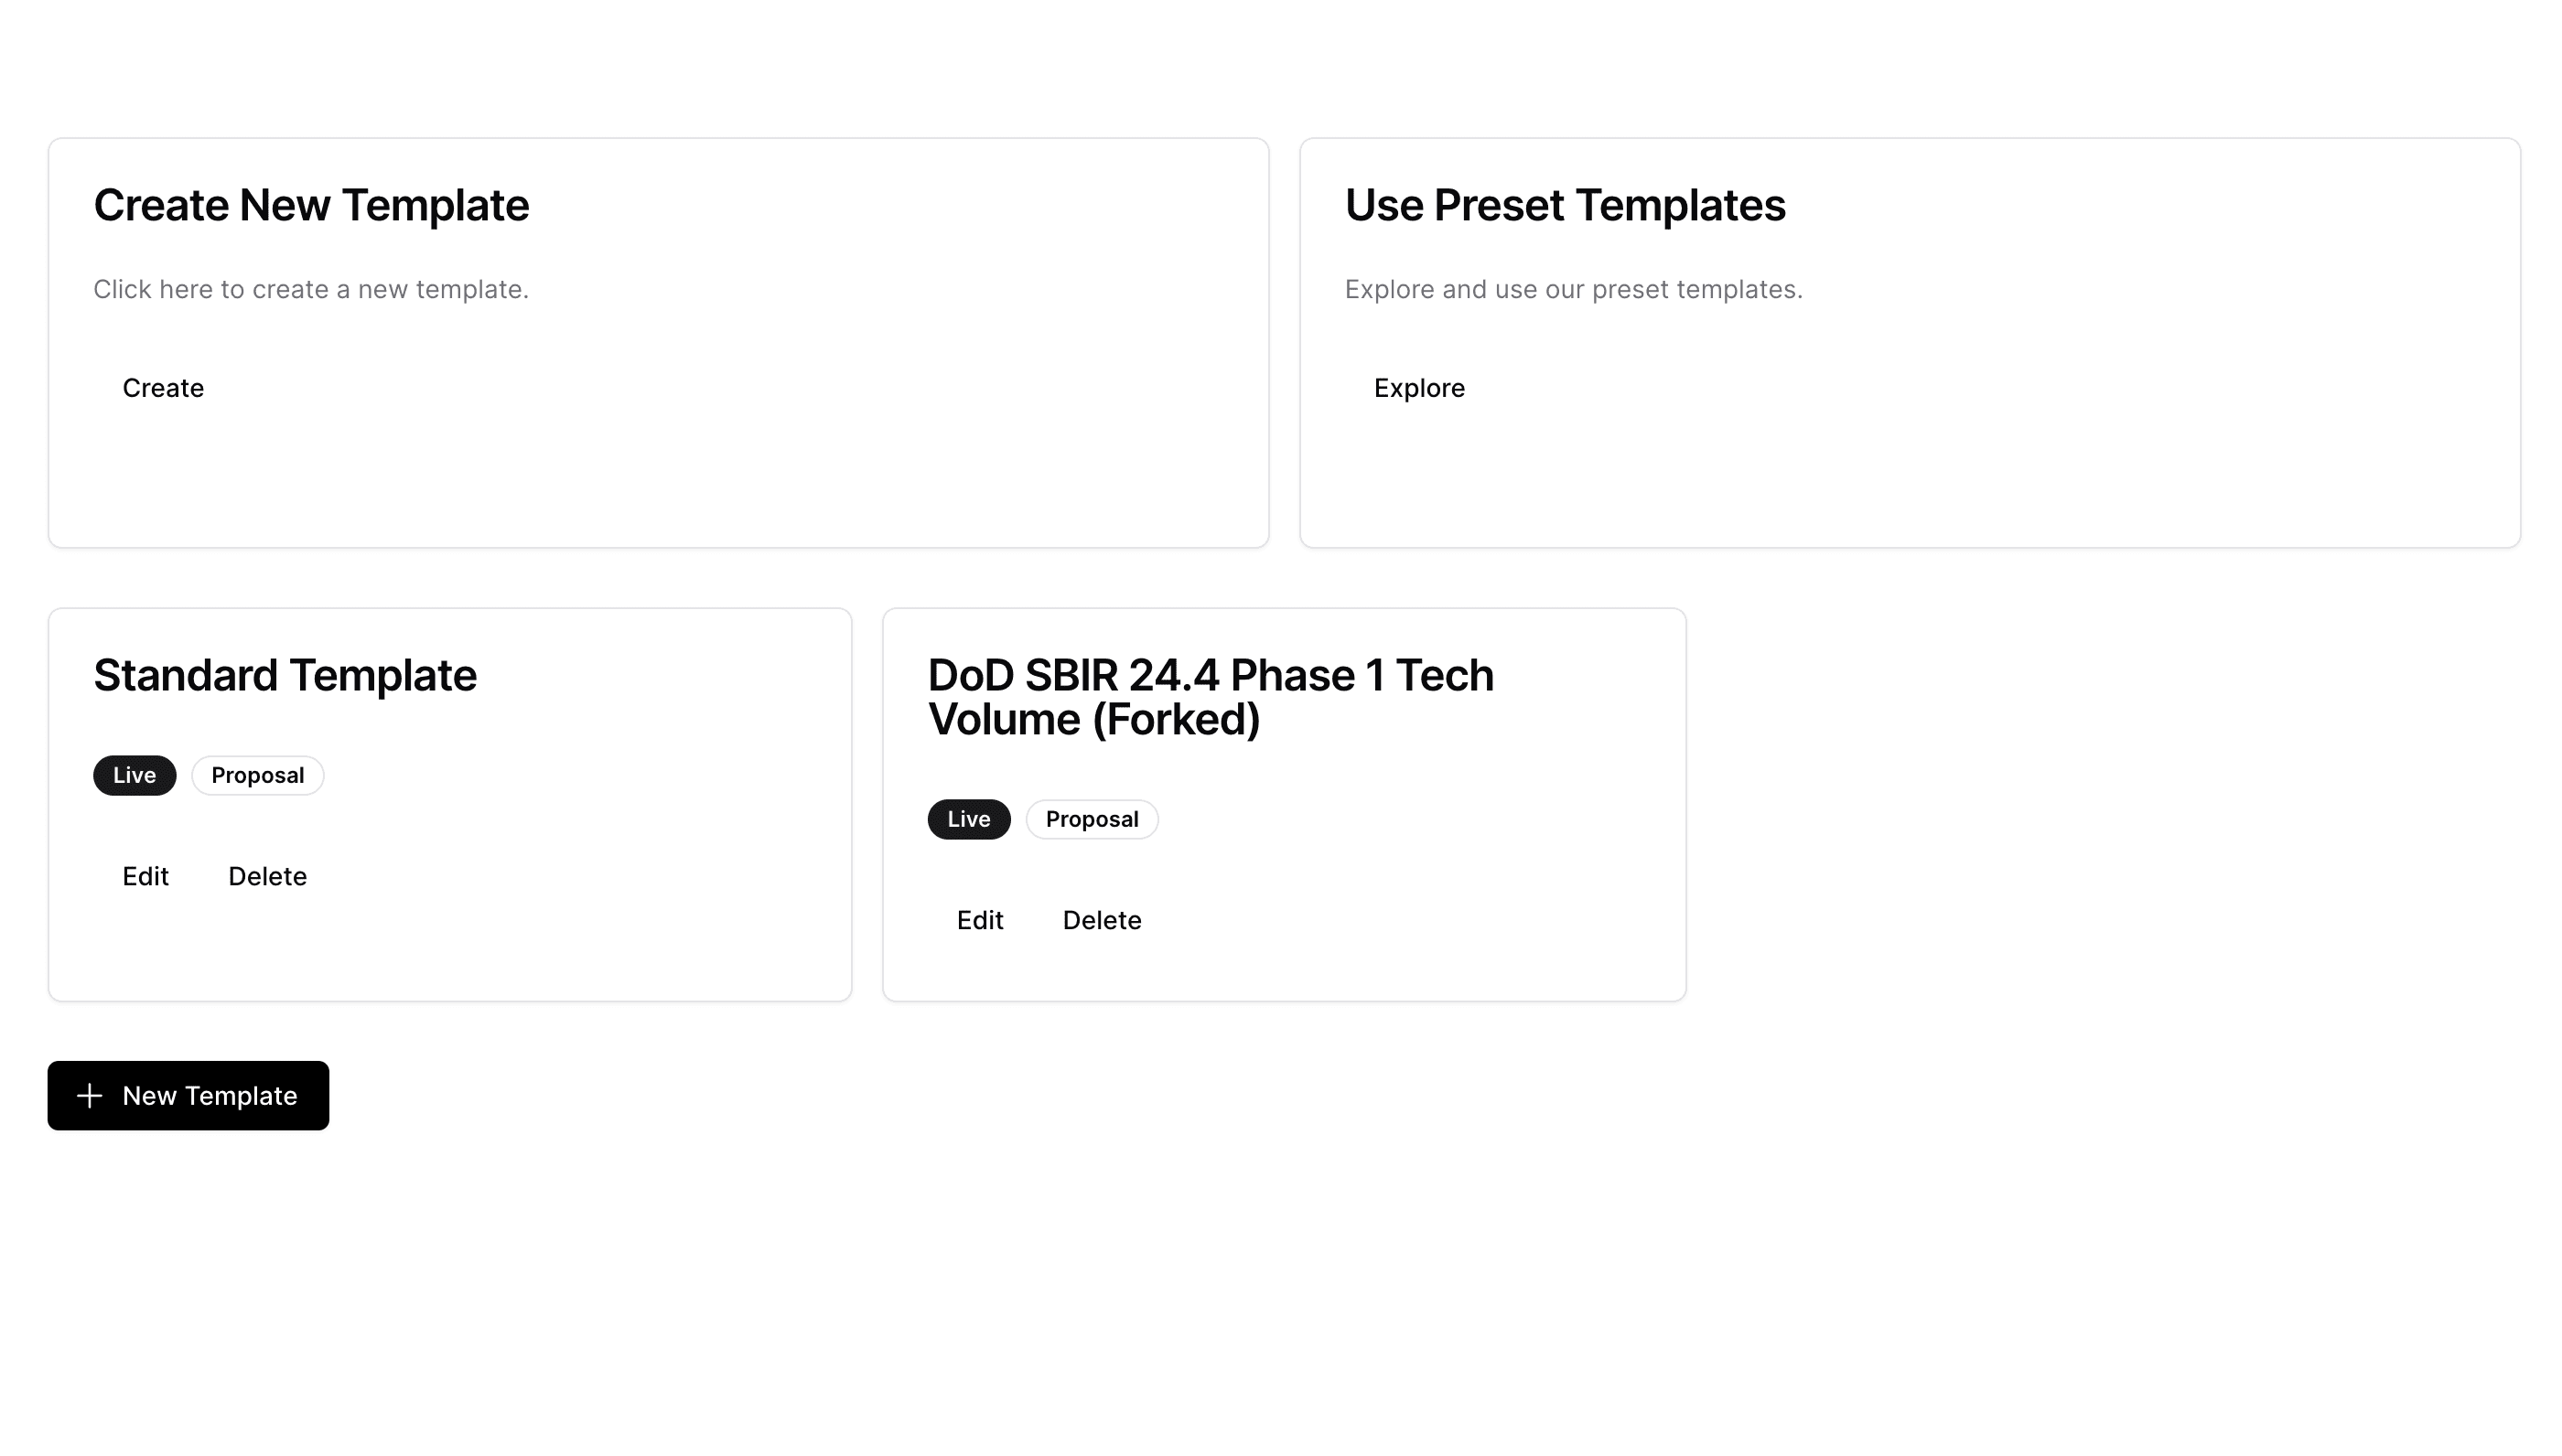Click Create under Create New Template

coord(163,388)
